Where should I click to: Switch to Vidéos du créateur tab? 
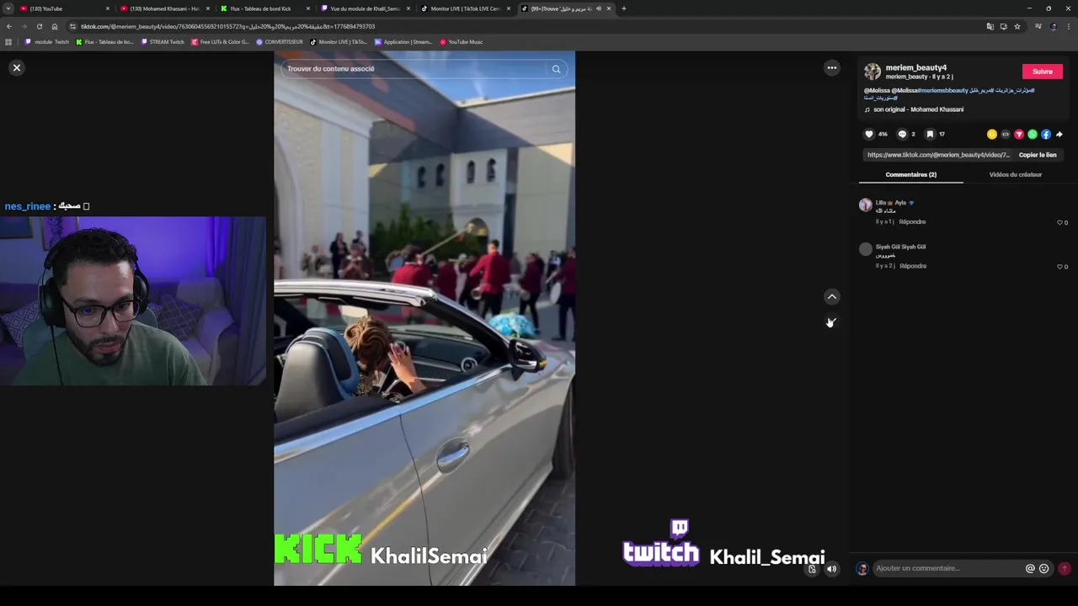1016,174
